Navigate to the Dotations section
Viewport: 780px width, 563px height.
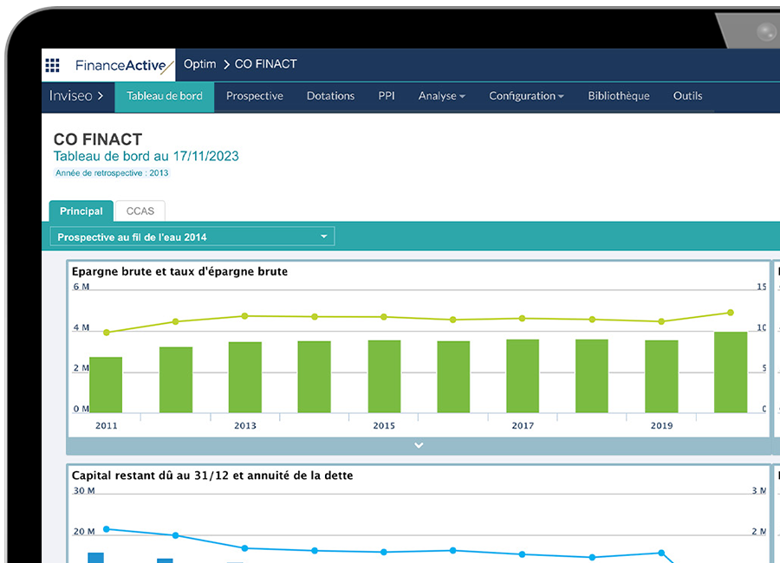pyautogui.click(x=330, y=96)
